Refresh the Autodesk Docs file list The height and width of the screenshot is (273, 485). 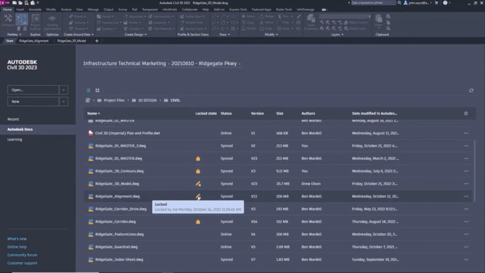point(471,90)
